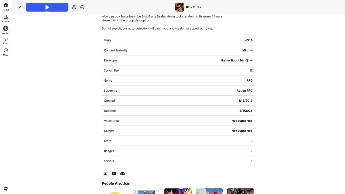Click the verified badge next to developer
Viewport: 345px width, 194px height.
(x=247, y=60)
